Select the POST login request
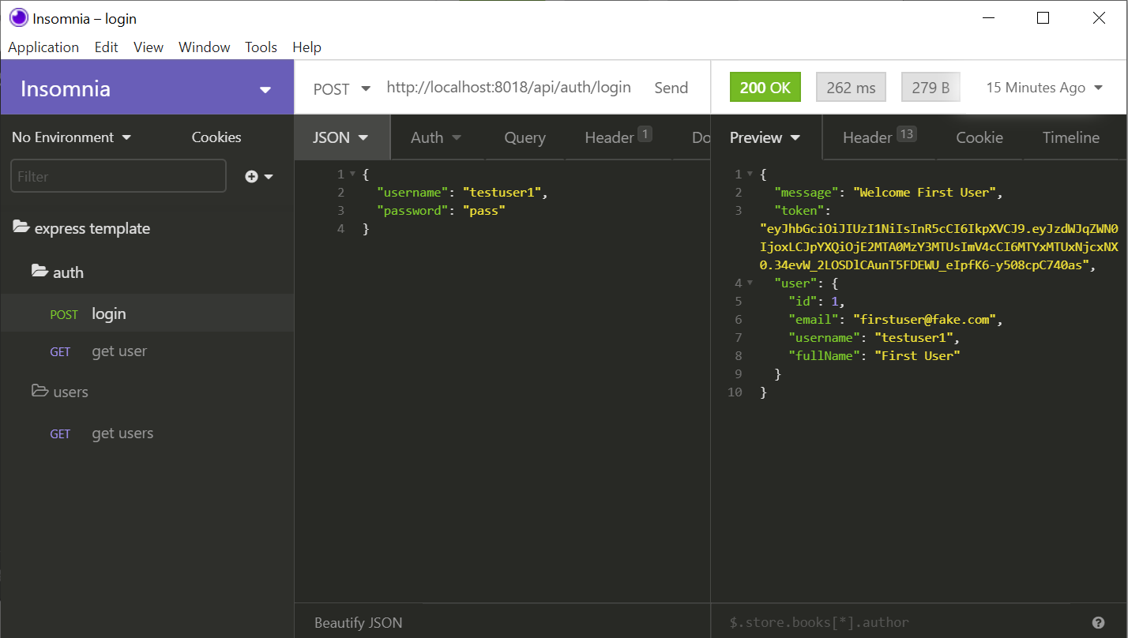Screen dimensions: 1128x638 (x=147, y=313)
